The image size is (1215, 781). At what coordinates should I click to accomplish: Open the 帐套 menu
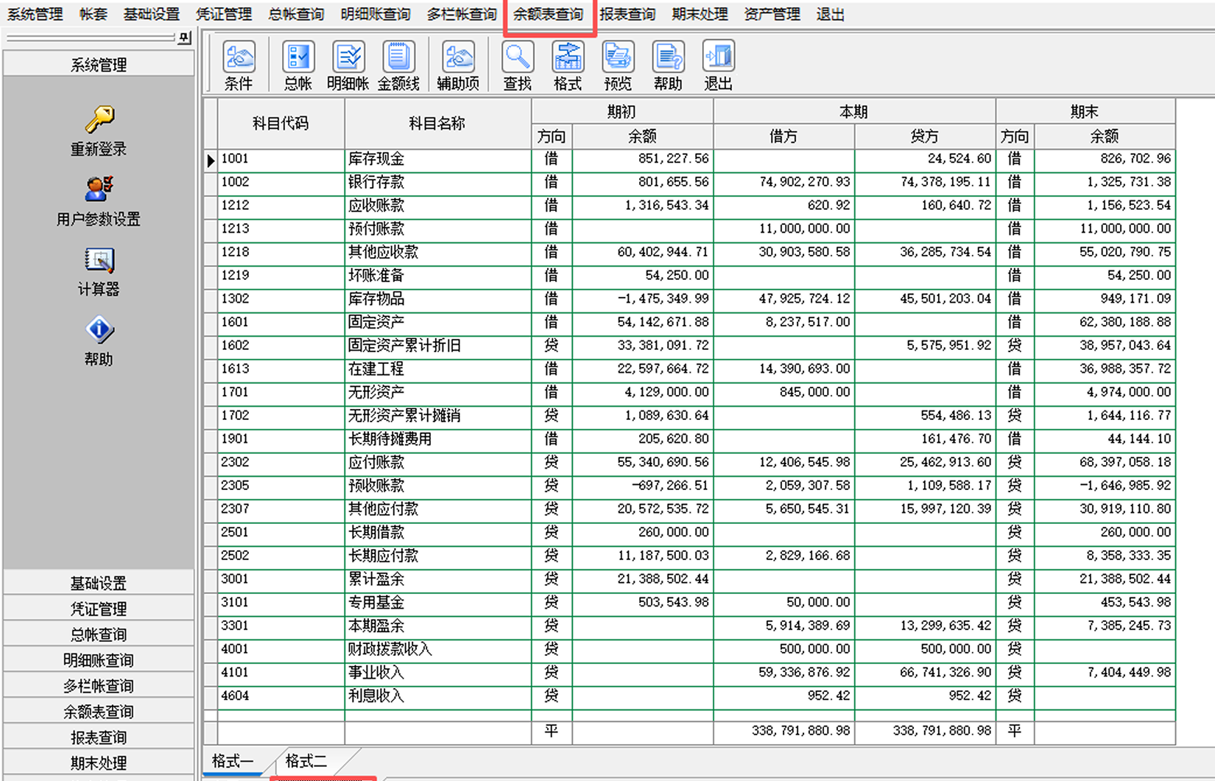(94, 14)
